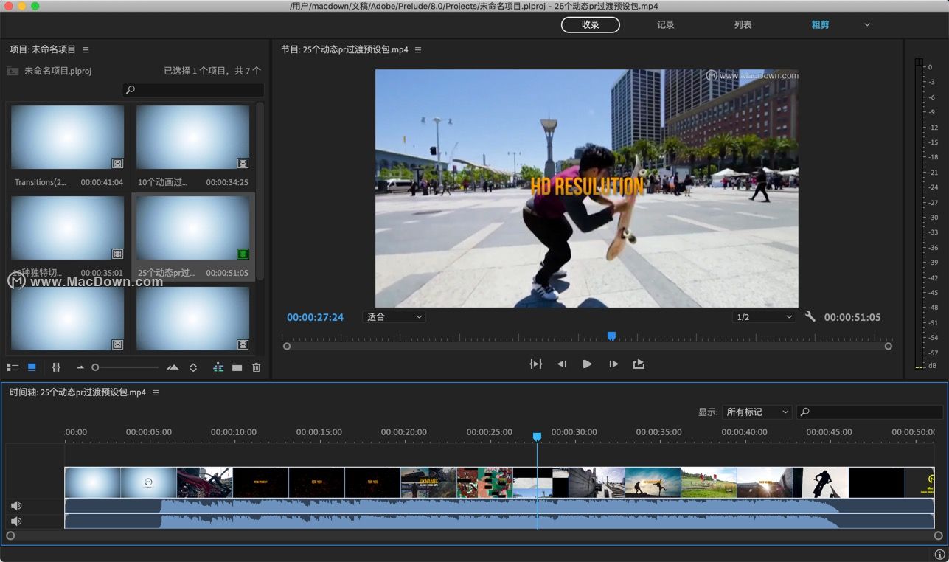949x562 pixels.
Task: Click the current timecode 00:00:27:24
Action: [315, 317]
